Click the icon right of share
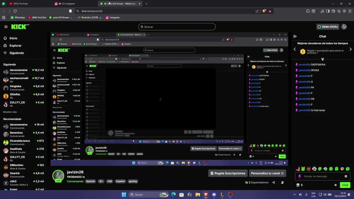This screenshot has width=354, height=199. [282, 182]
